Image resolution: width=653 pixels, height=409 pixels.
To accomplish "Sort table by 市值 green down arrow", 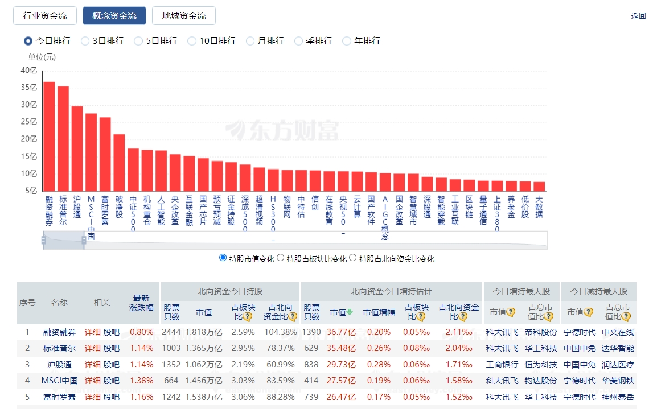I will click(350, 312).
